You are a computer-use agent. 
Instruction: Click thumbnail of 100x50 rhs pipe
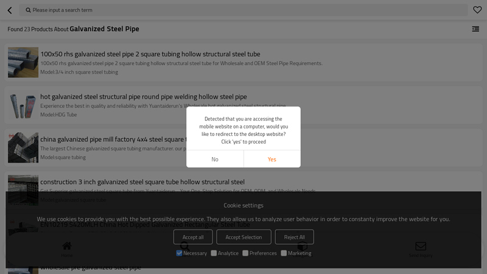coord(23,63)
